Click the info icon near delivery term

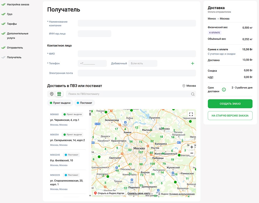pos(224,89)
